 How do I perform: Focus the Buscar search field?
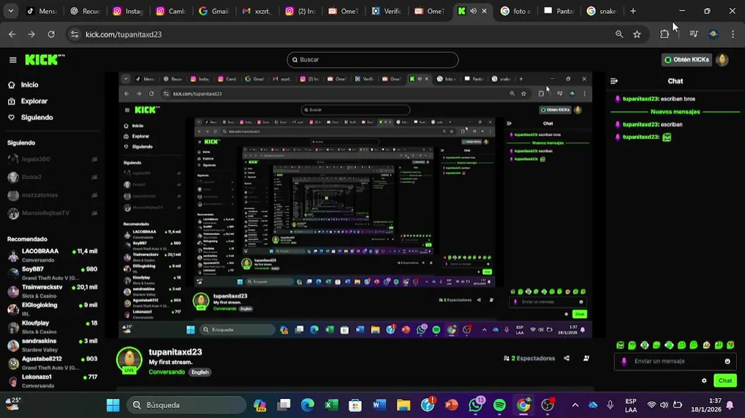pyautogui.click(x=372, y=60)
